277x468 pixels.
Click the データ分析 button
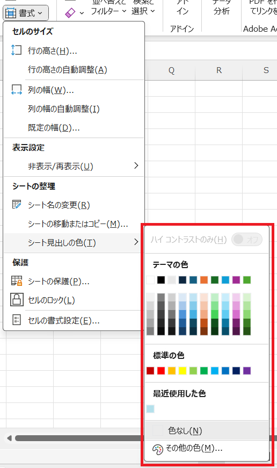coord(222,9)
